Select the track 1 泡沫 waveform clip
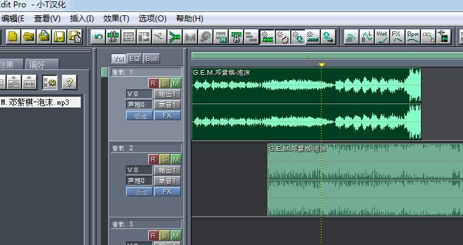The image size is (463, 245). click(x=306, y=103)
